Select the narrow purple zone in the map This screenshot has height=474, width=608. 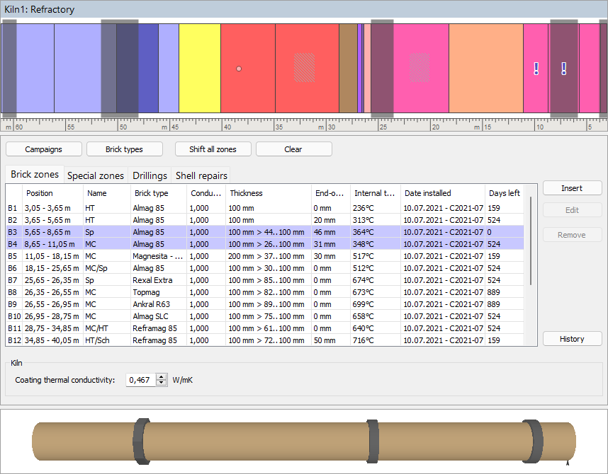[359, 68]
